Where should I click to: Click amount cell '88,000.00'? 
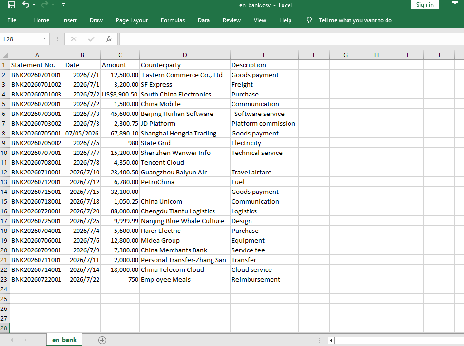tap(120, 211)
